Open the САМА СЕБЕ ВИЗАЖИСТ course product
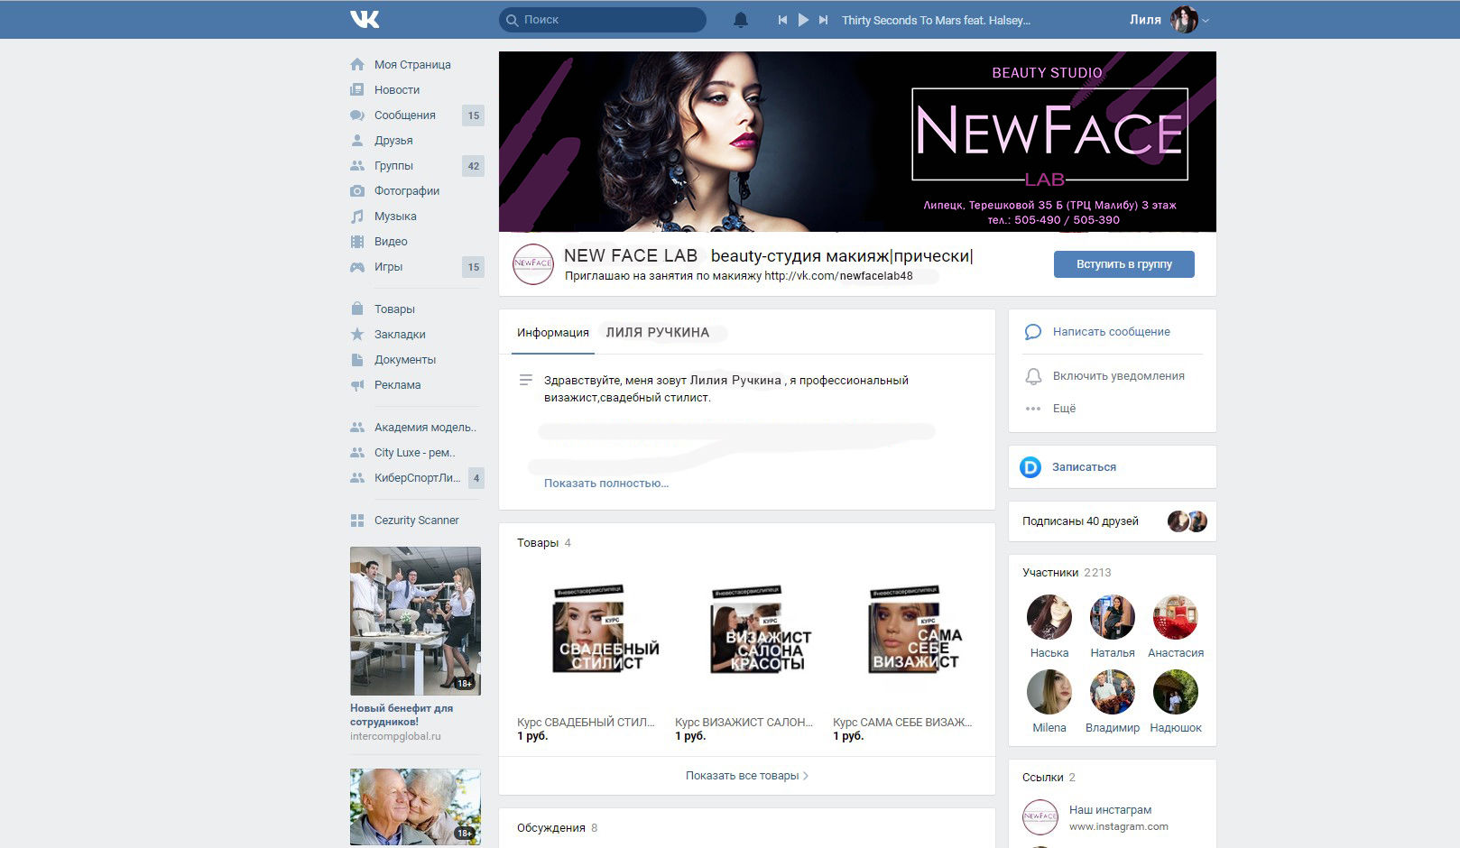Image resolution: width=1460 pixels, height=848 pixels. [904, 654]
